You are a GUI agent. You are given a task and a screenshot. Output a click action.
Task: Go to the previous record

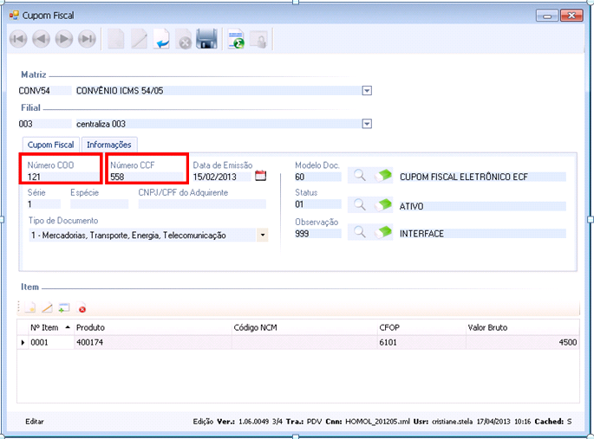(x=42, y=39)
